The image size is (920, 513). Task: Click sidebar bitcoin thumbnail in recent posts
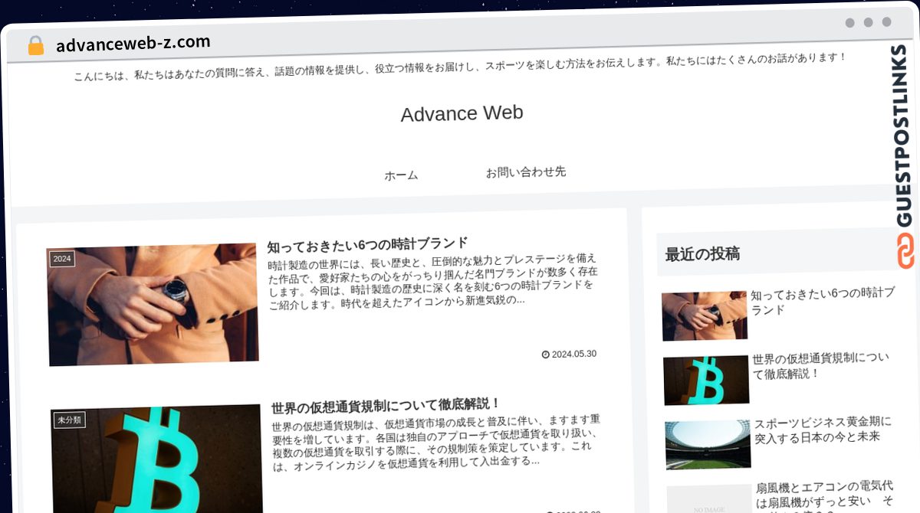(x=706, y=380)
